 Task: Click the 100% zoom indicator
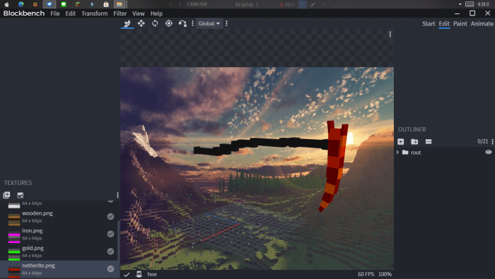pyautogui.click(x=385, y=274)
